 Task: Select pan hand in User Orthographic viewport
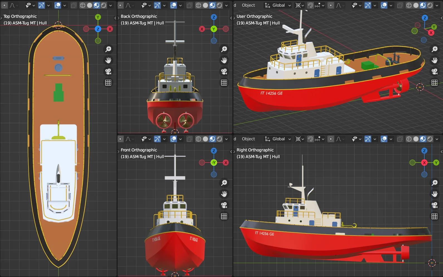tap(434, 60)
